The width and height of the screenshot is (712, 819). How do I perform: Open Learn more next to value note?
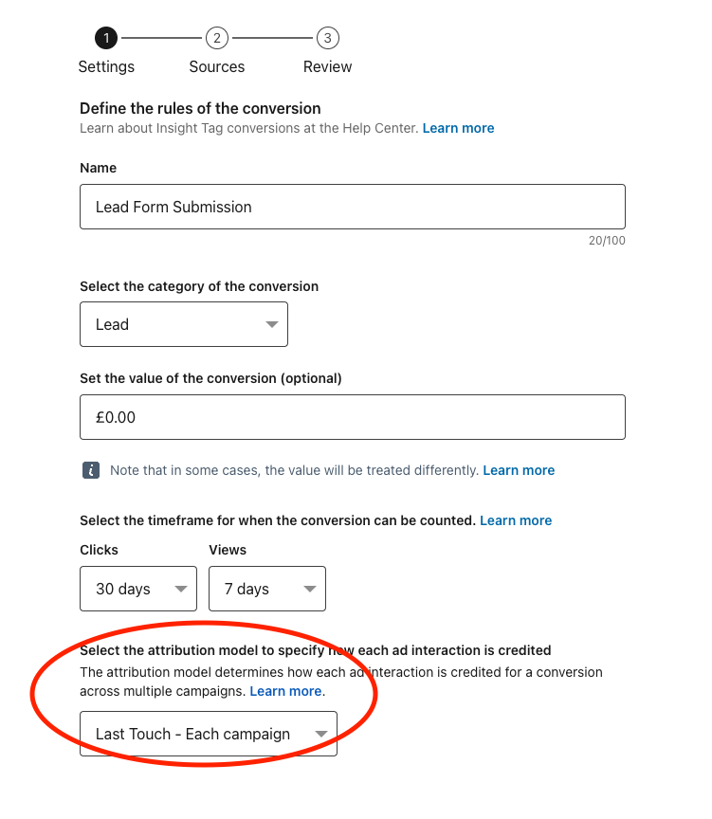(519, 470)
